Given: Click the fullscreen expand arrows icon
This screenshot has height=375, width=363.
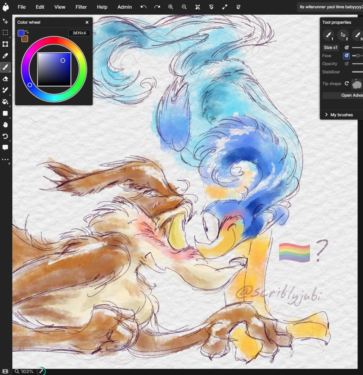Looking at the screenshot, I should click(224, 7).
